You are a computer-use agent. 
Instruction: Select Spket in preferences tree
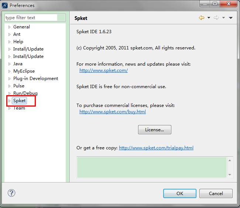(x=20, y=101)
